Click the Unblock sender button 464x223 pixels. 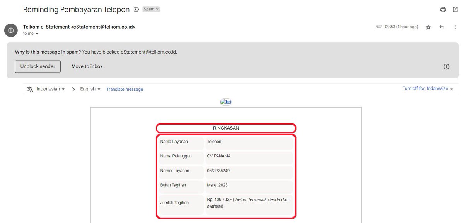(38, 66)
